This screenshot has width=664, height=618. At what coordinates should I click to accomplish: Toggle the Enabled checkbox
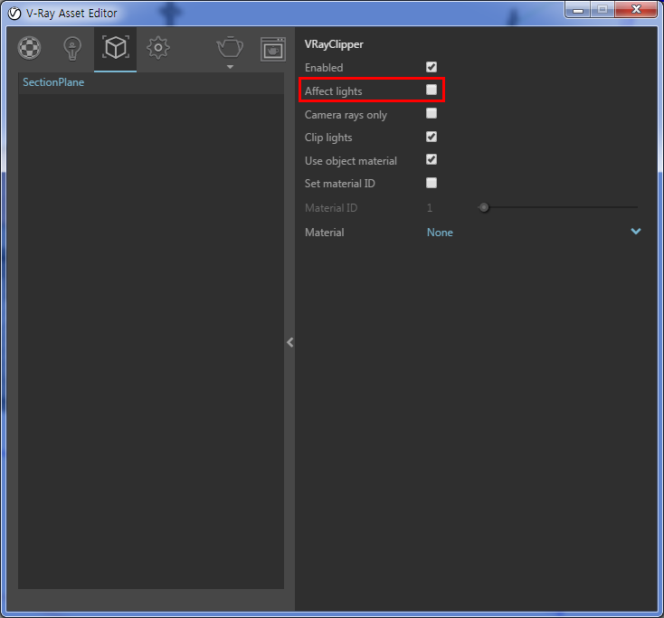[432, 67]
